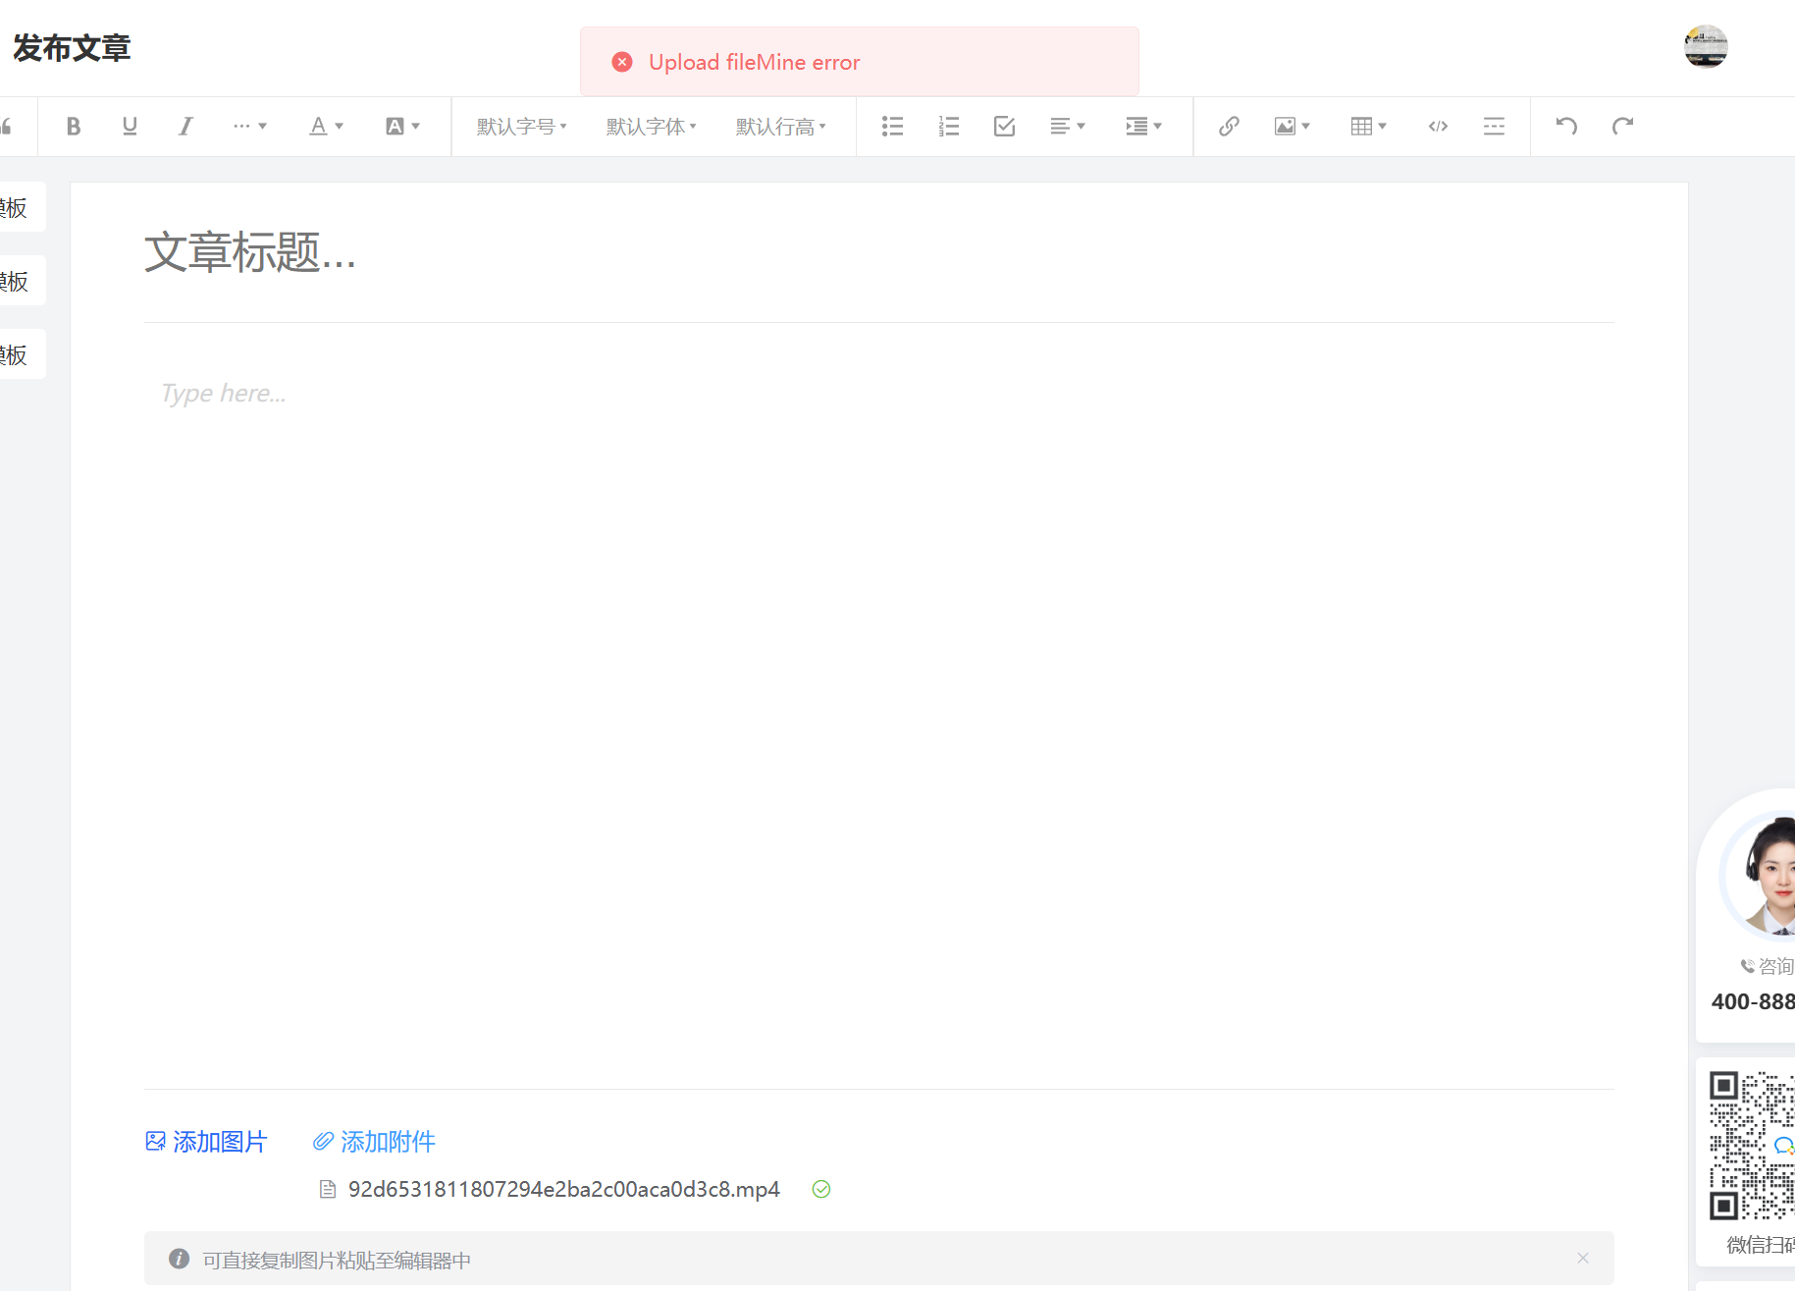Toggle italic text style
1795x1291 pixels.
pyautogui.click(x=185, y=126)
